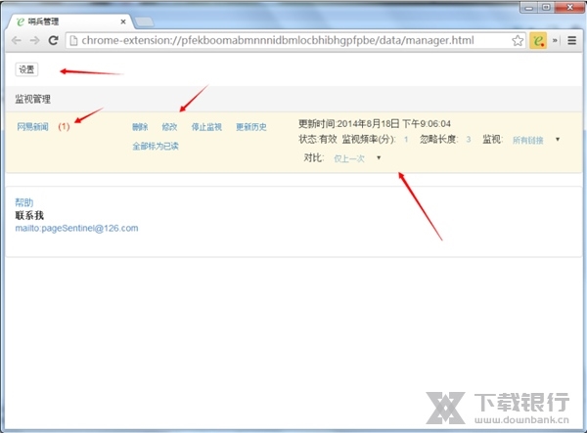Viewport: 587px width, 433px height.
Task: Click 停止监视 to stop monitoring
Action: 206,127
